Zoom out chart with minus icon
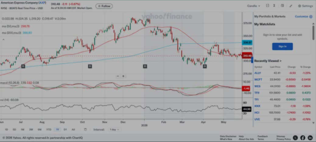Image resolution: width=316 pixels, height=142 pixels. point(118,76)
